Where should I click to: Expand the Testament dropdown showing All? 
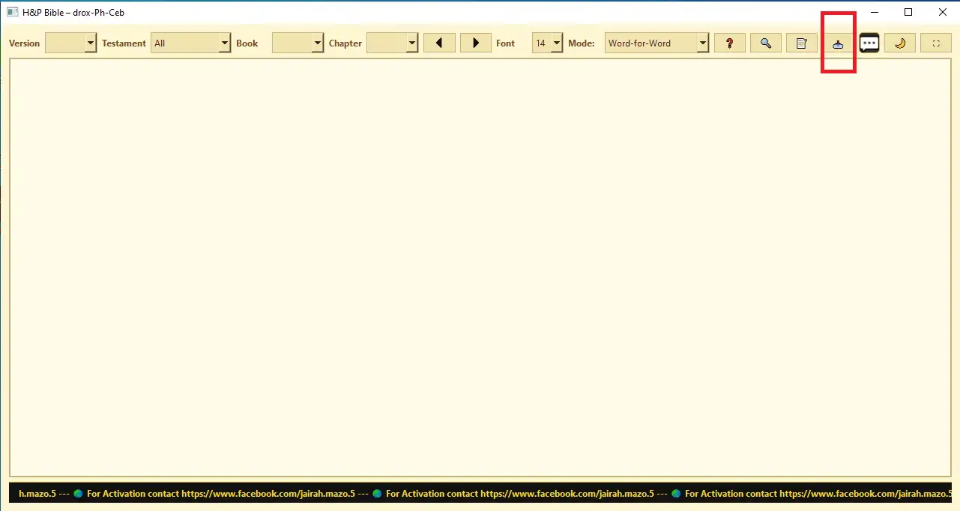point(191,43)
